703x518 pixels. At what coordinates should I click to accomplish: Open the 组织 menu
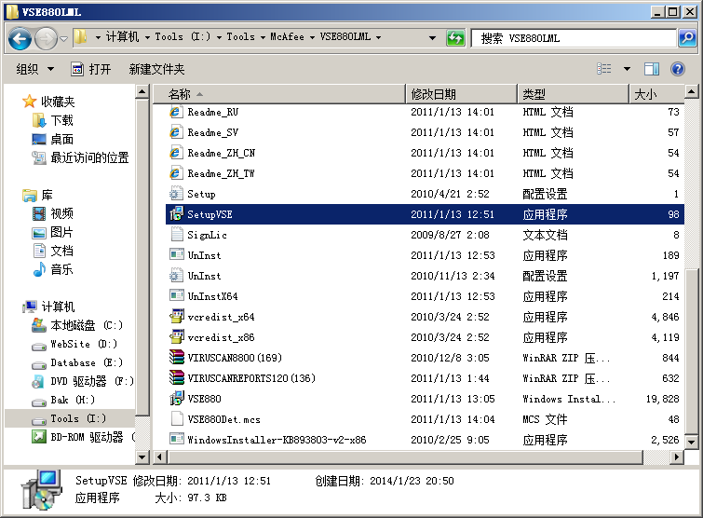[x=35, y=69]
